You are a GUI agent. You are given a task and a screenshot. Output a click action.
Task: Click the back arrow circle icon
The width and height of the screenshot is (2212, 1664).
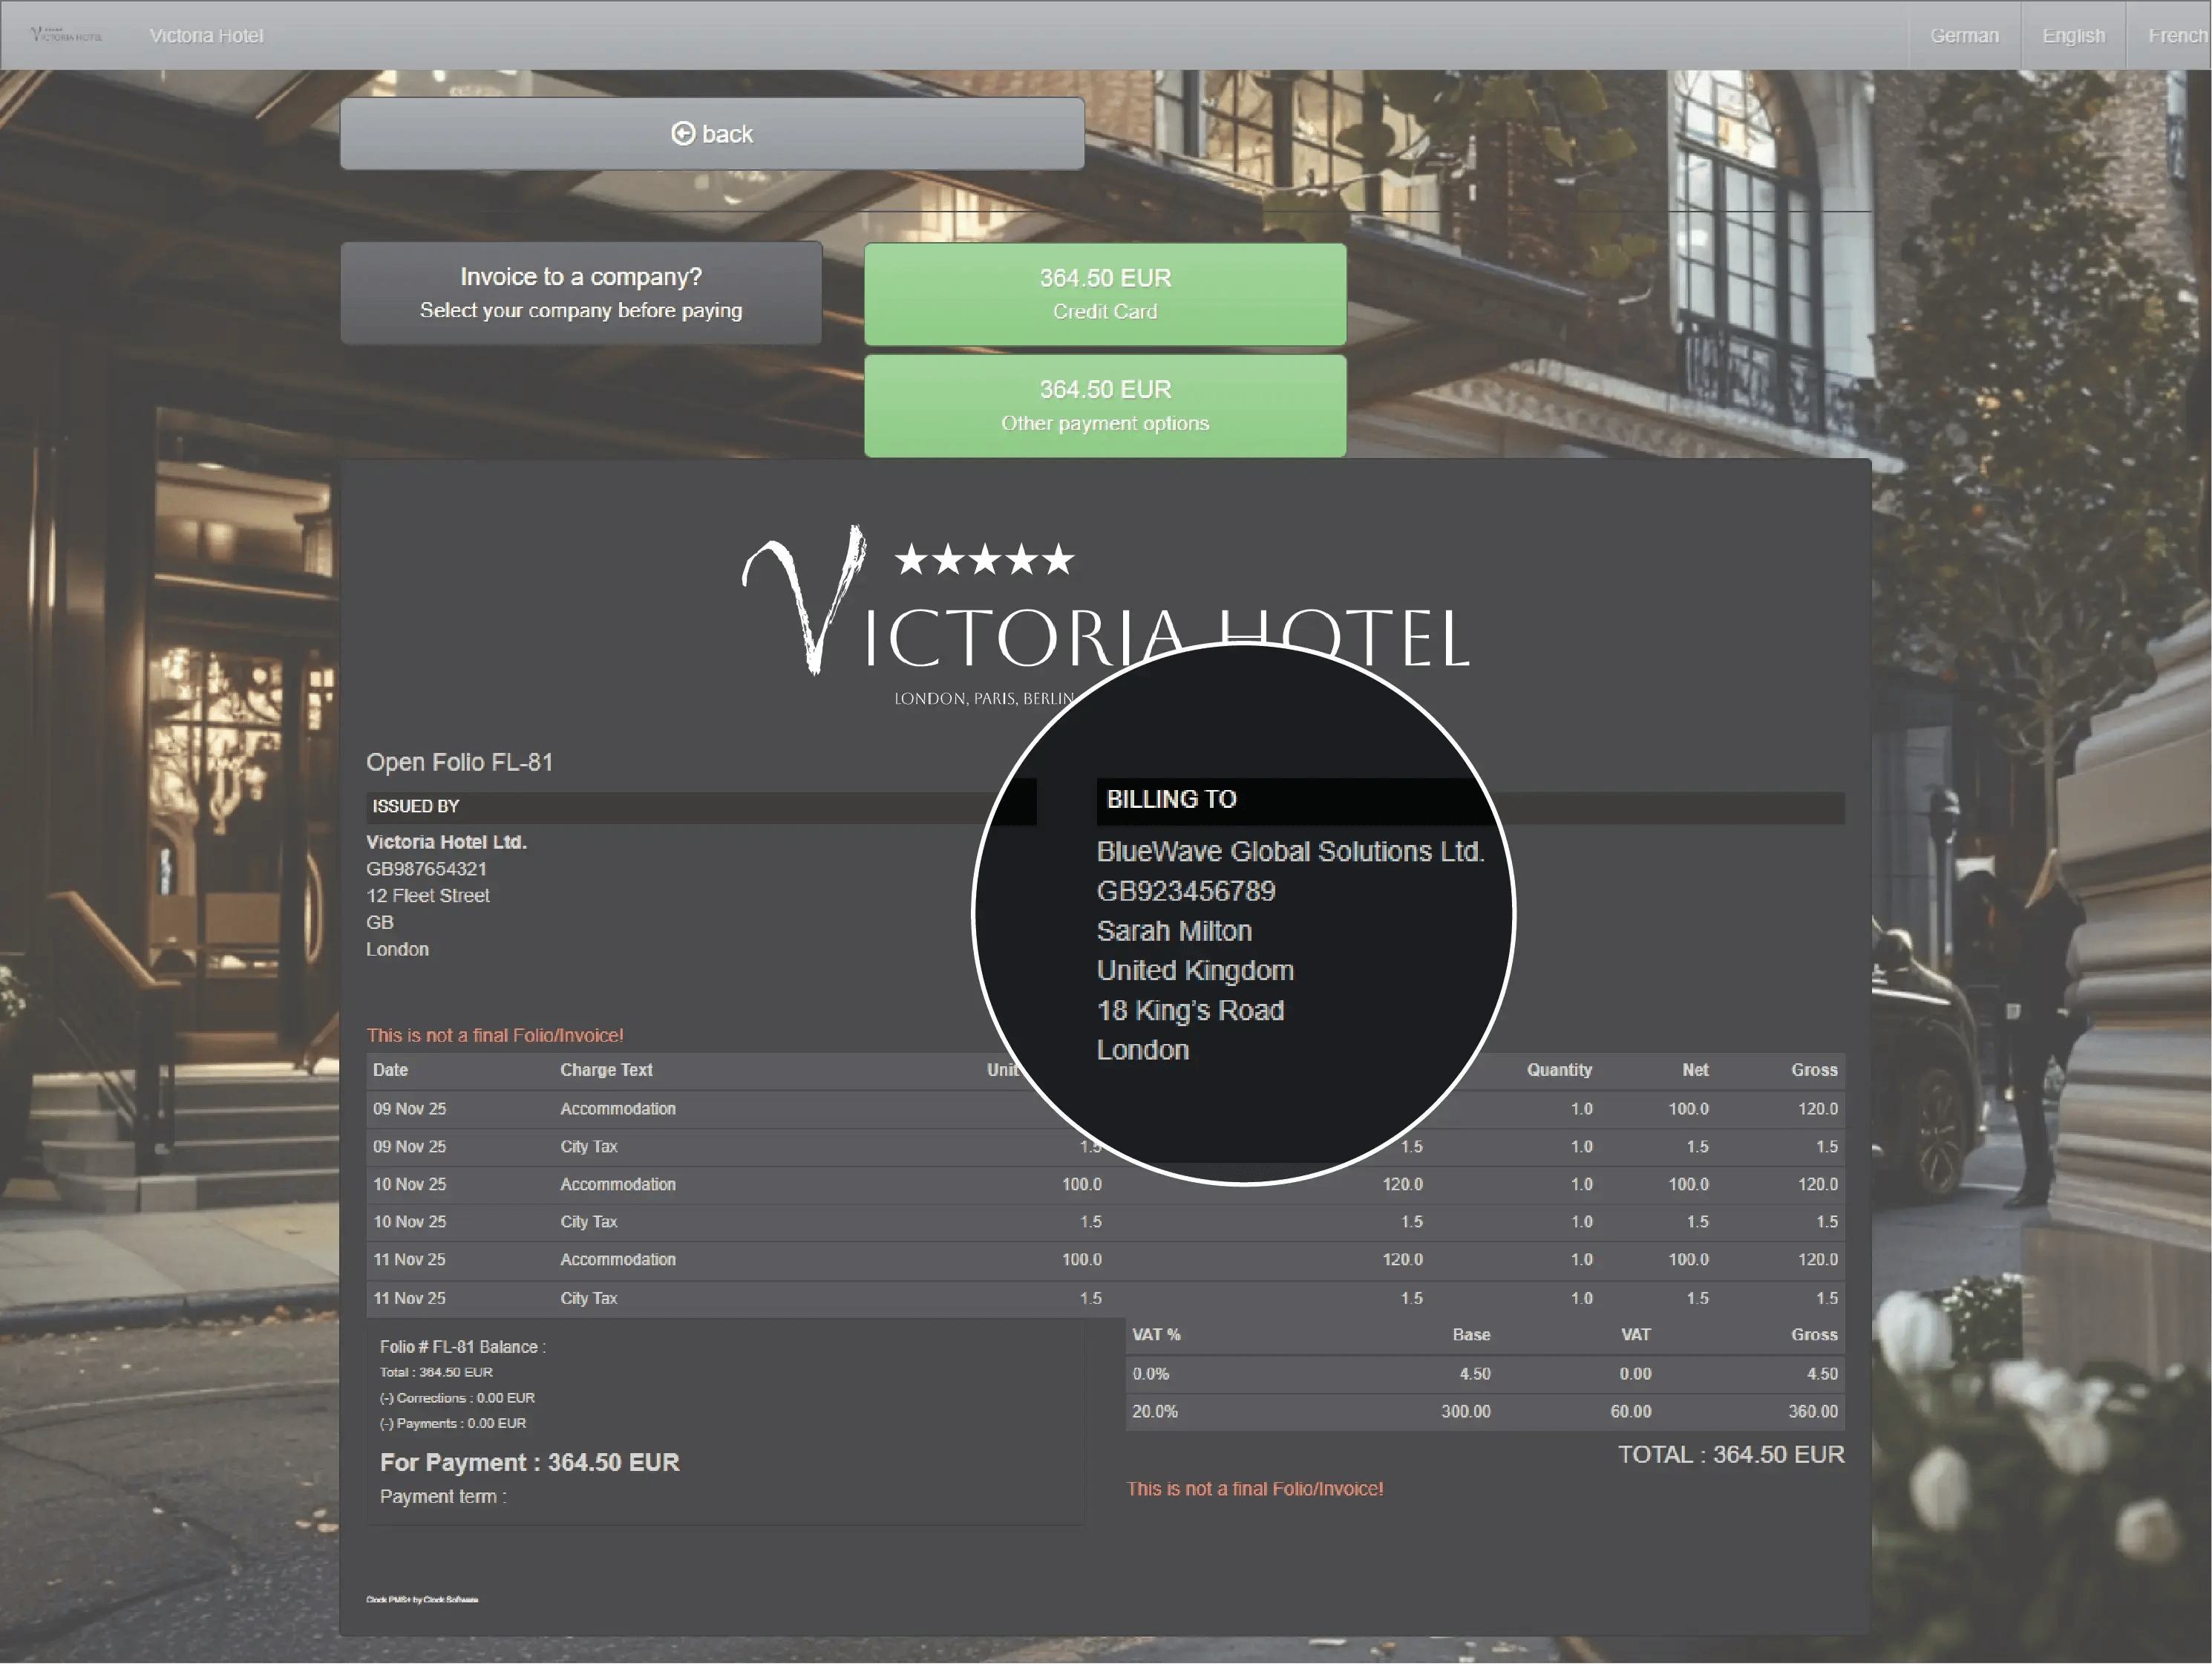coord(682,134)
